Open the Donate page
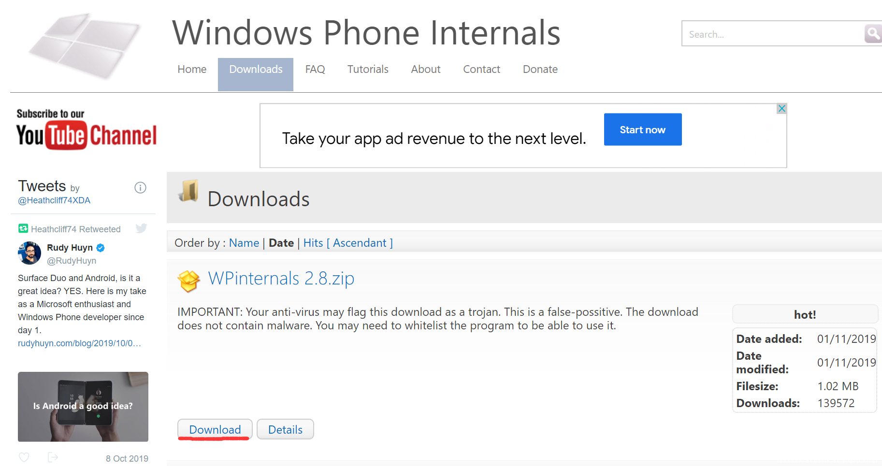 (540, 70)
